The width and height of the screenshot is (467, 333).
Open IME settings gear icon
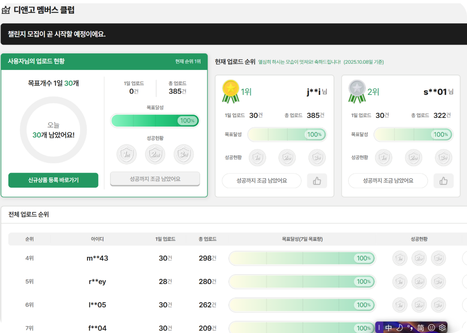tap(442, 328)
